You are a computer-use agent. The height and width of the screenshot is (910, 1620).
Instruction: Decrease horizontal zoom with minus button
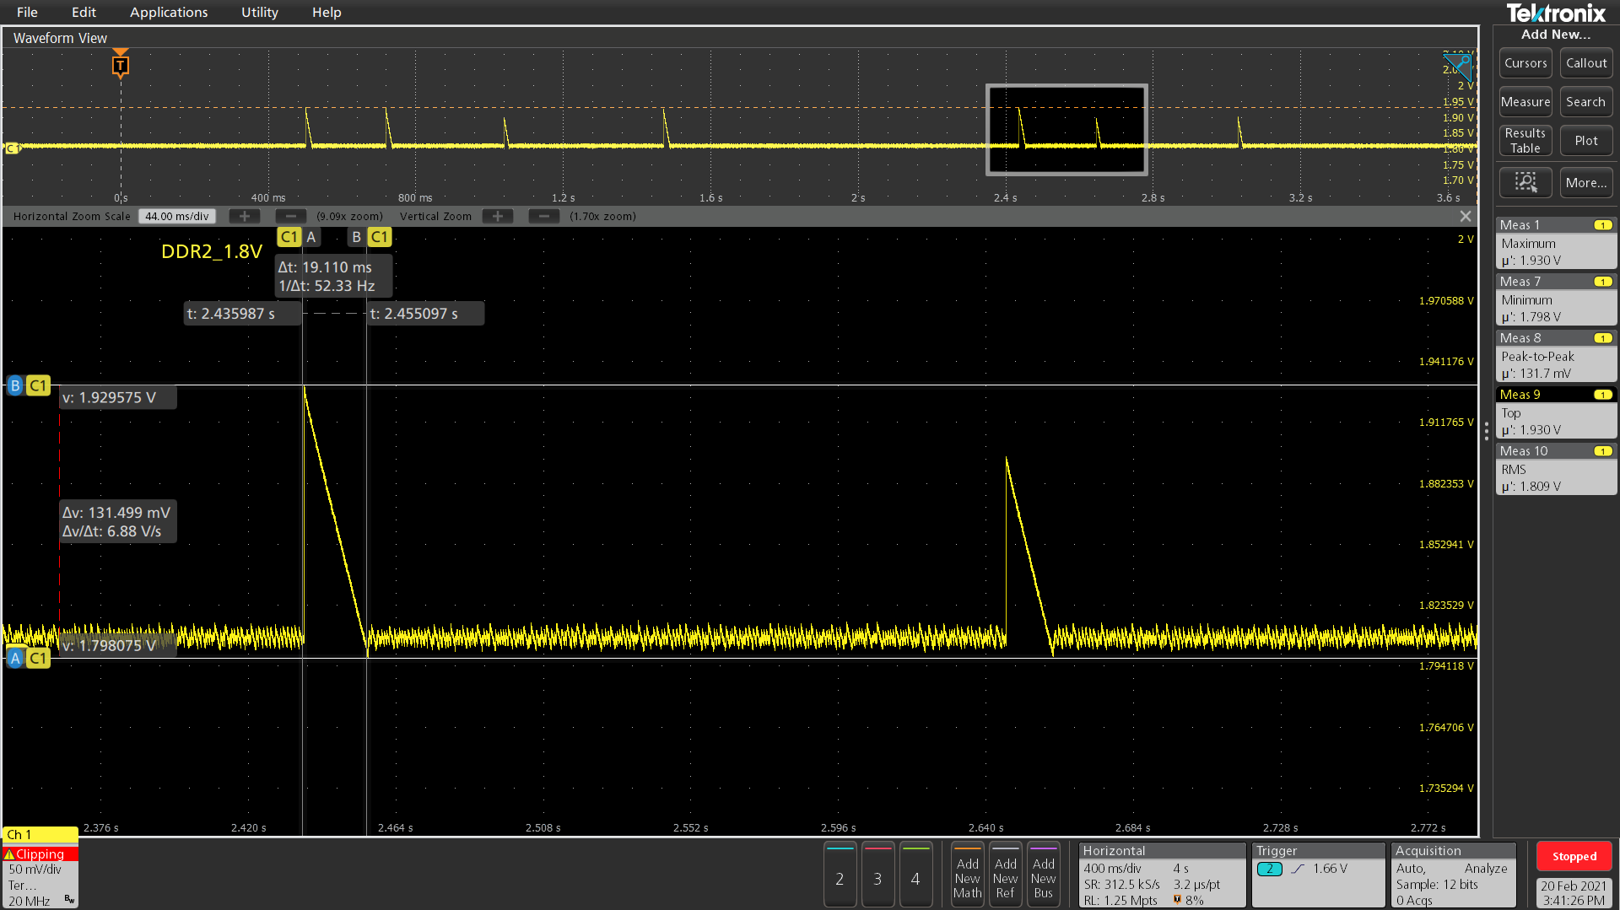point(291,217)
